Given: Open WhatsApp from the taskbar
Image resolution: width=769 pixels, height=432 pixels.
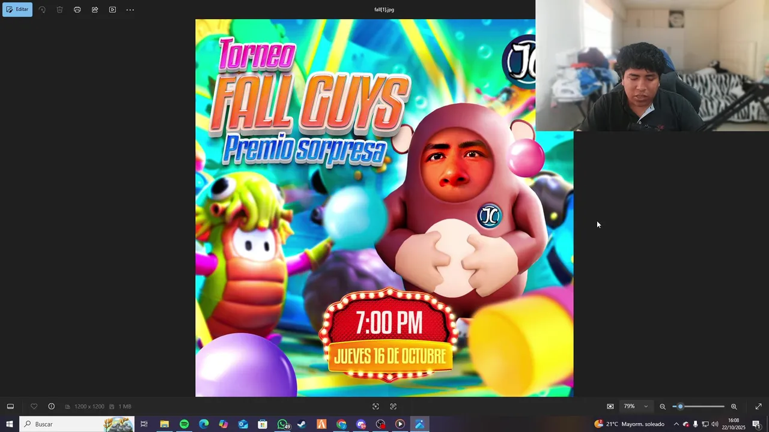Looking at the screenshot, I should click(x=282, y=424).
